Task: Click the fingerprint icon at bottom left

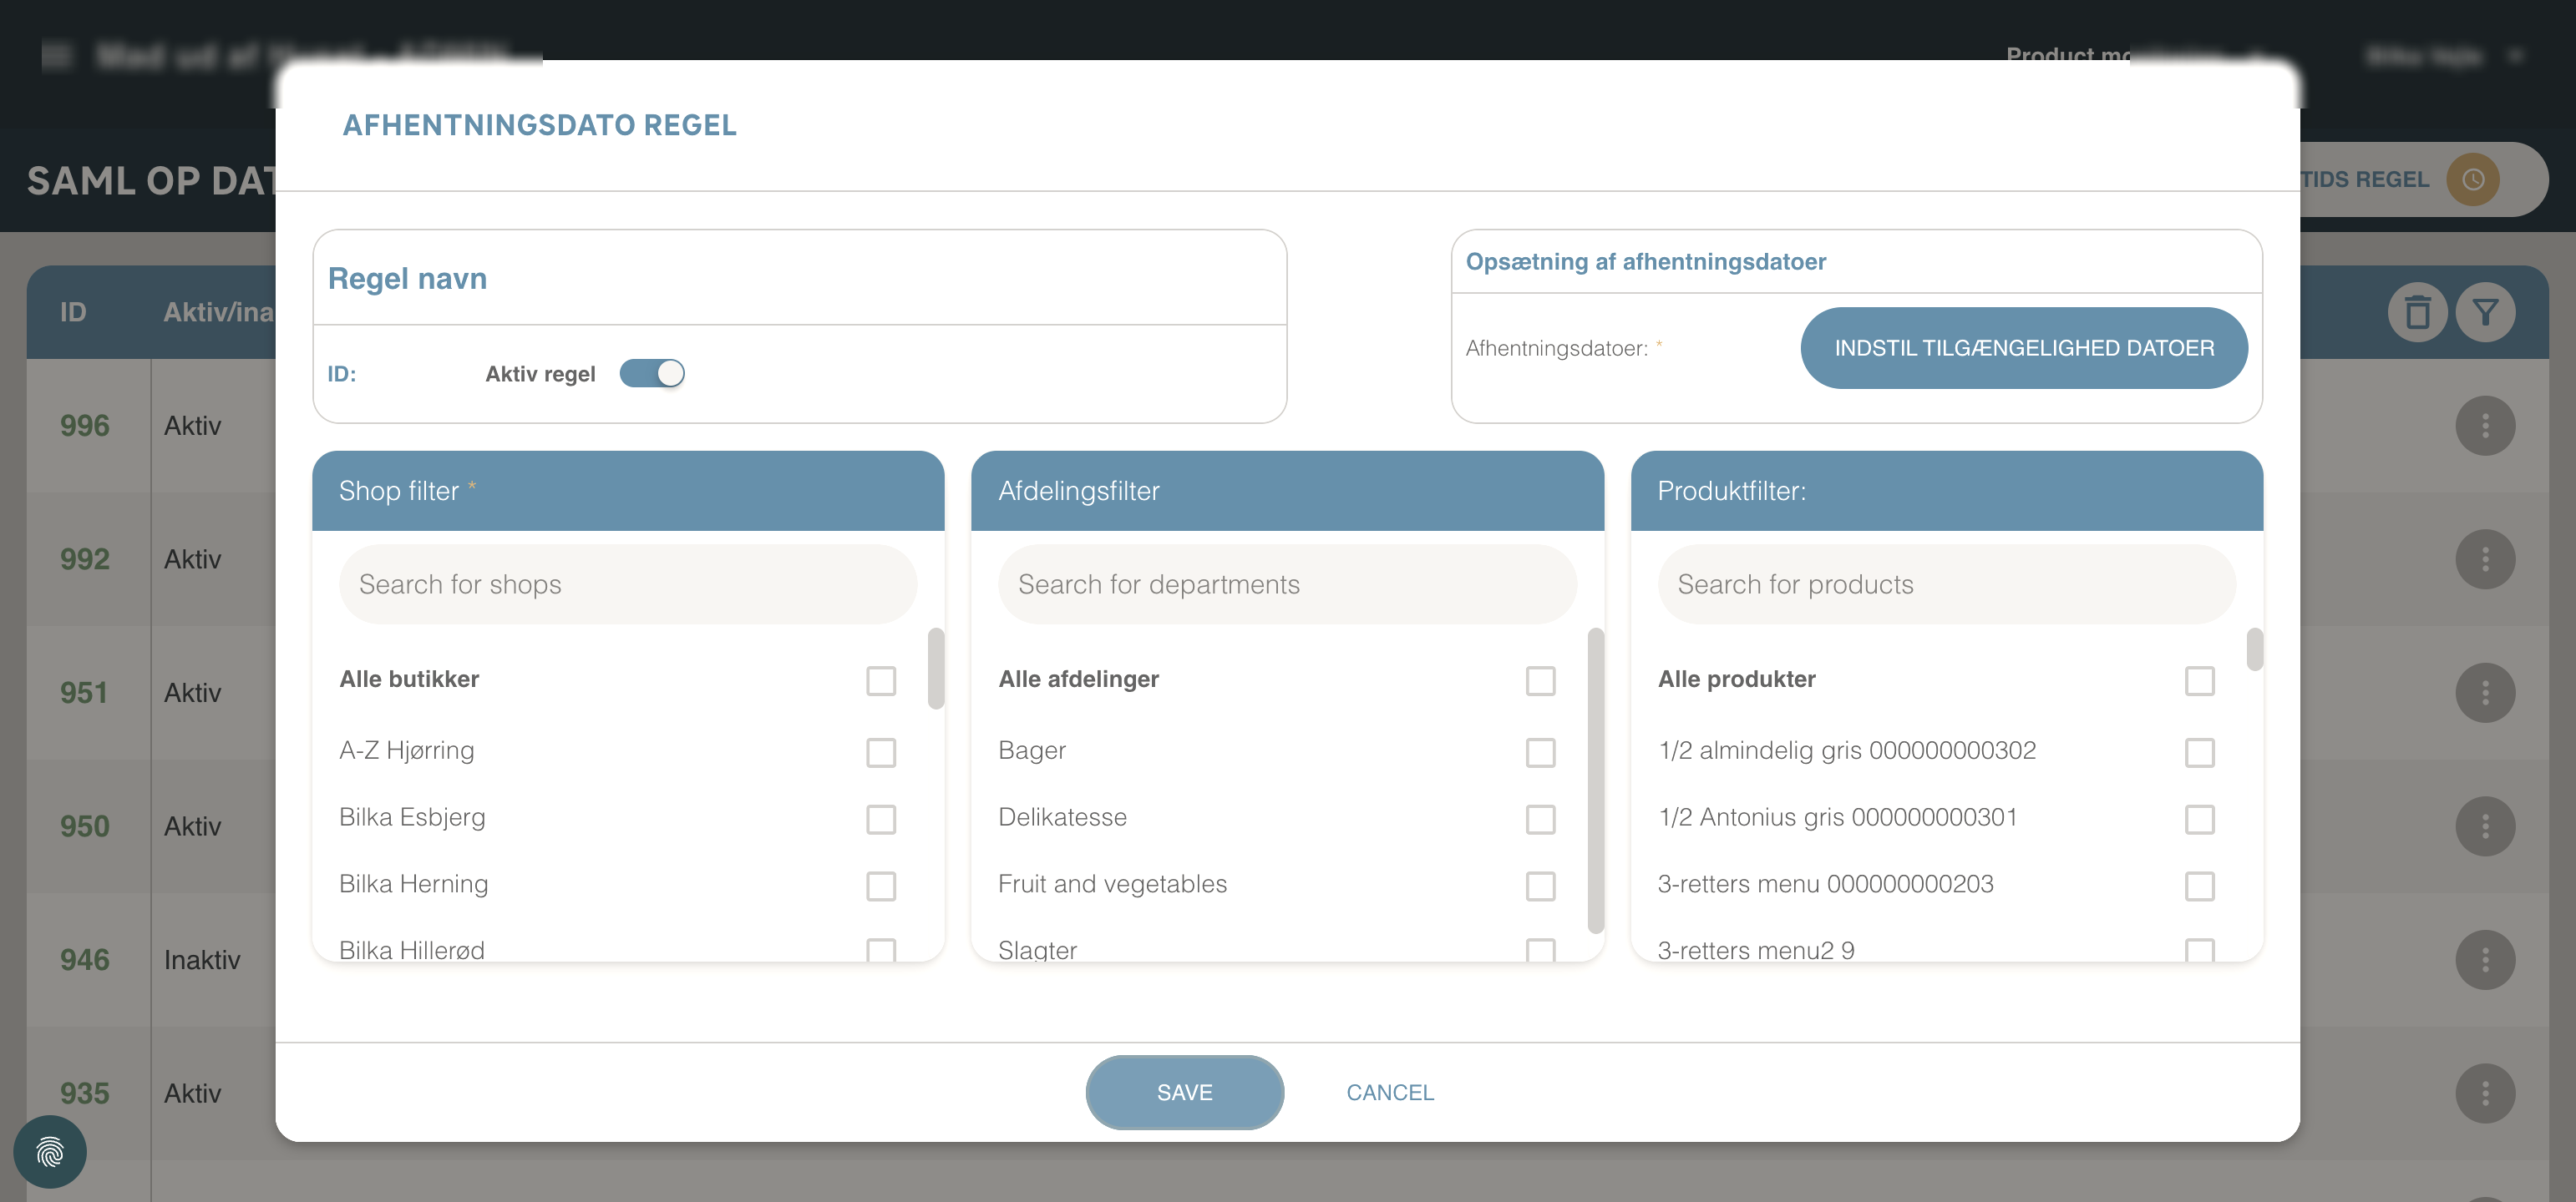Action: (x=50, y=1152)
